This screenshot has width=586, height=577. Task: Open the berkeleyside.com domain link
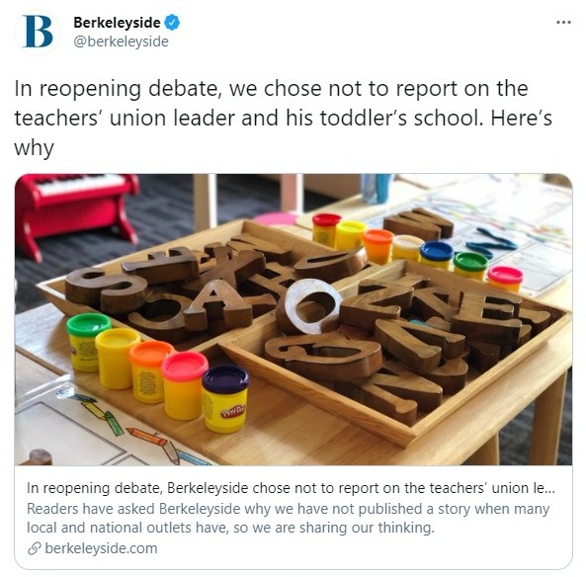pyautogui.click(x=101, y=548)
